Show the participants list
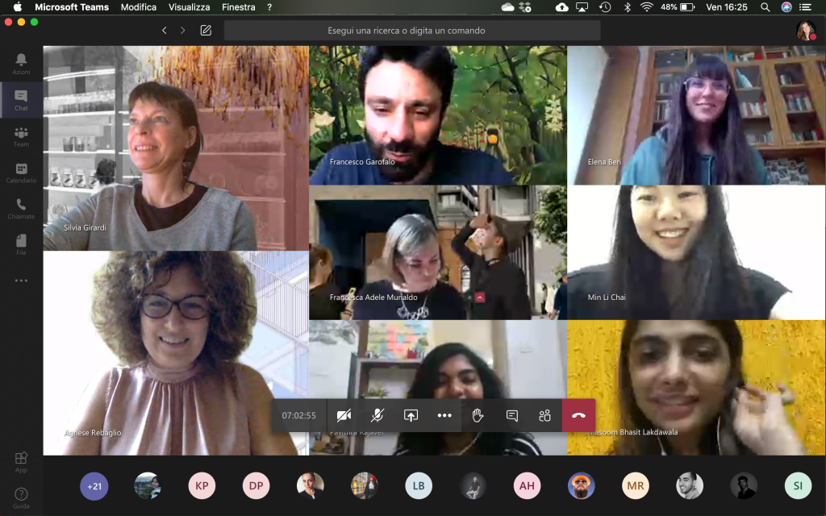The image size is (826, 516). 544,415
